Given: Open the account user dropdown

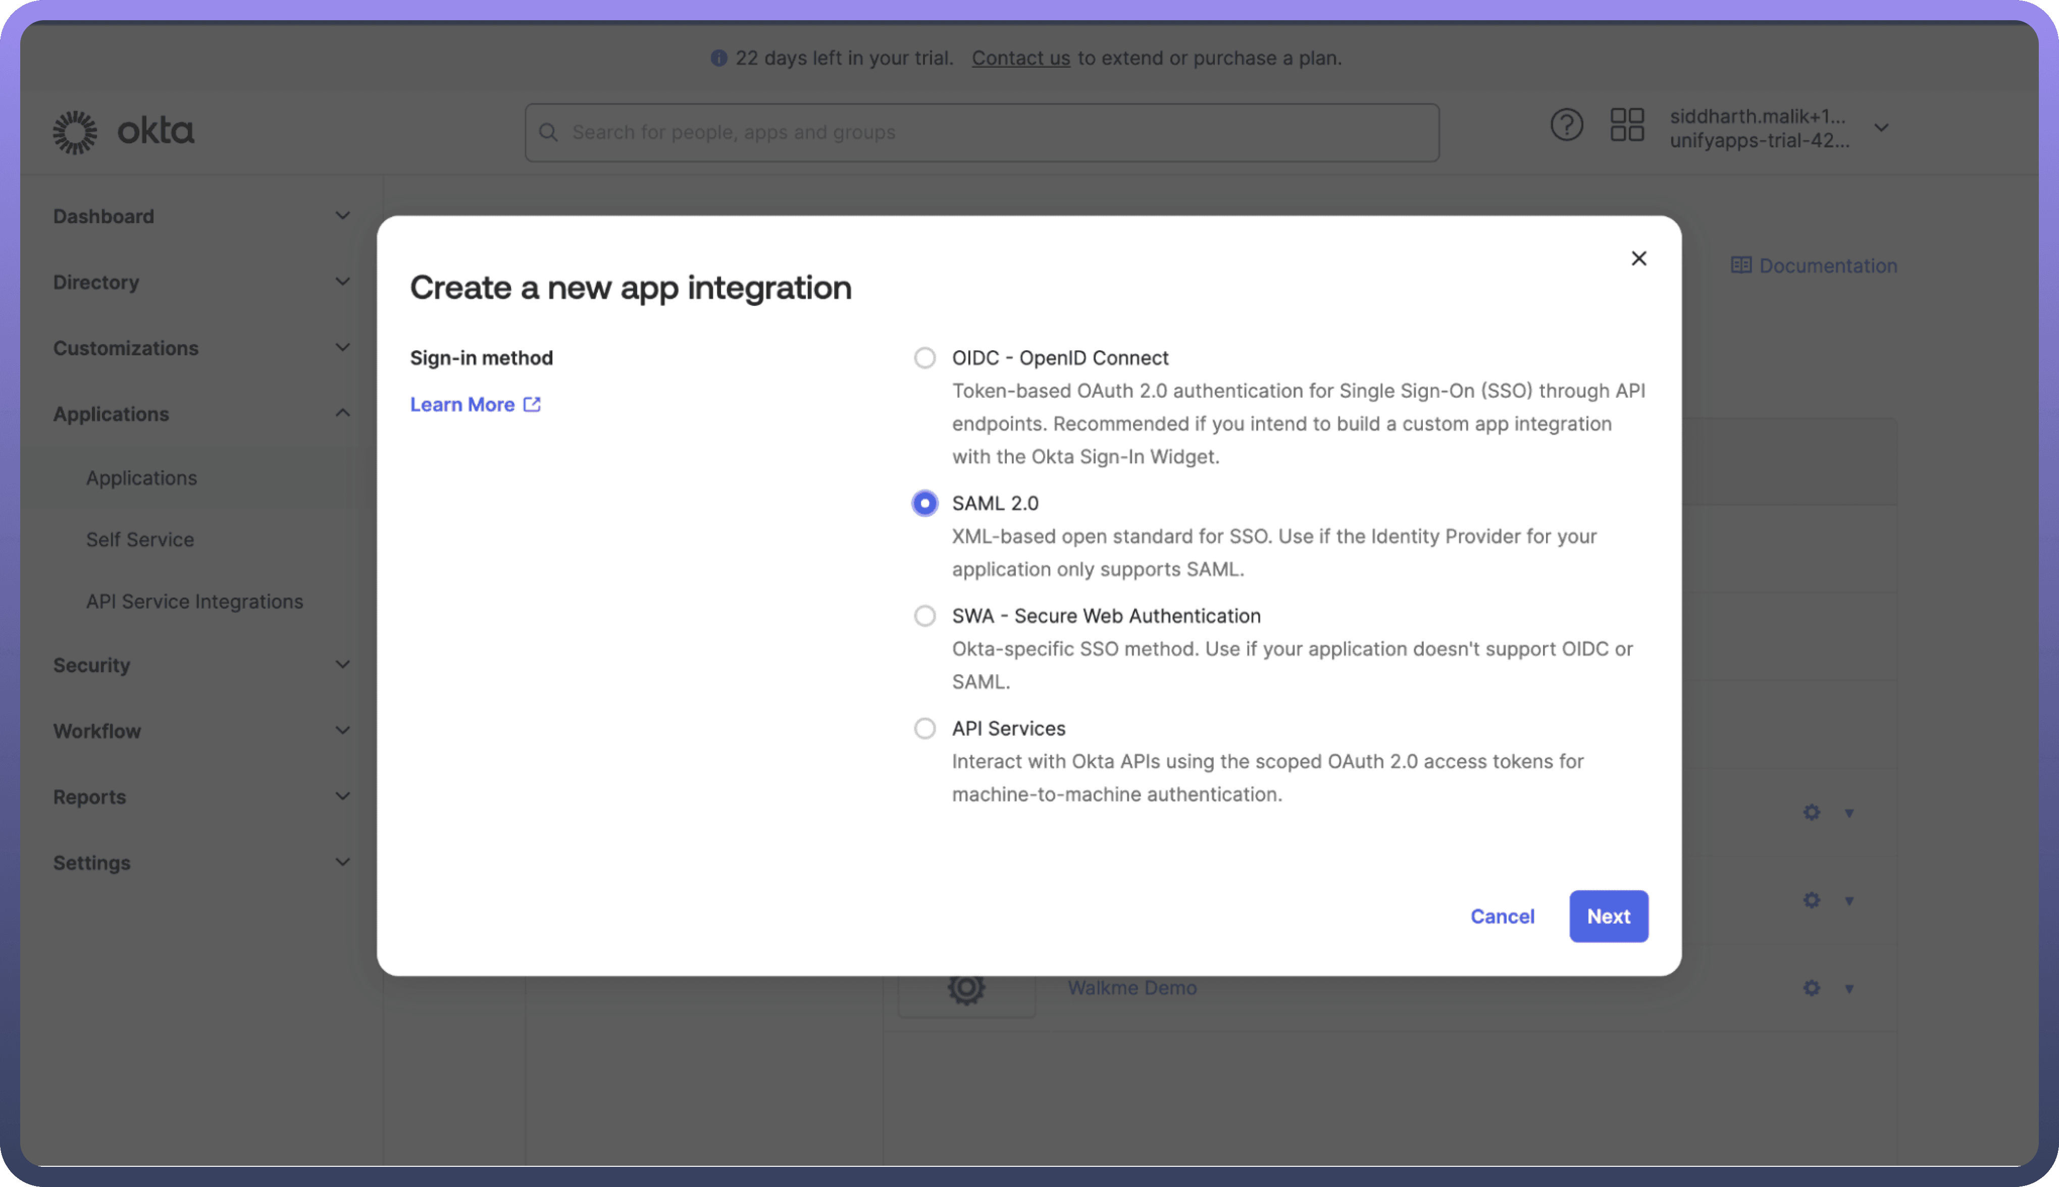Looking at the screenshot, I should point(1881,128).
